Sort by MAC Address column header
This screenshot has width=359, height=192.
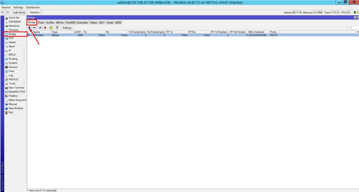(x=258, y=32)
